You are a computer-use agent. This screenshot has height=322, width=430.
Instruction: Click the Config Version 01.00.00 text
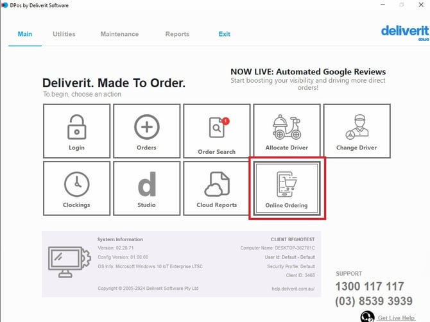pyautogui.click(x=123, y=257)
